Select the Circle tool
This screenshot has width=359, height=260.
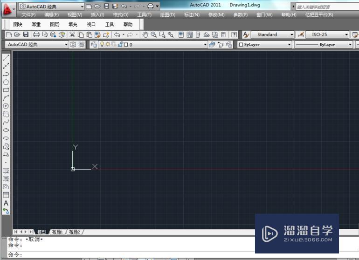tap(6, 106)
